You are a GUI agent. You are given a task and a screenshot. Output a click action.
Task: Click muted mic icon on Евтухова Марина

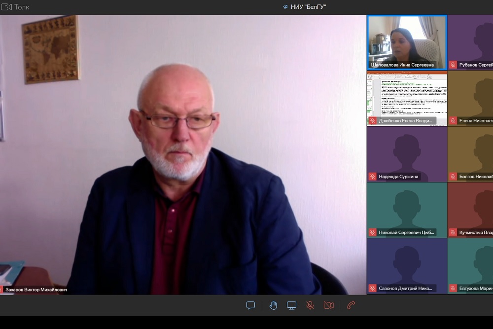point(453,288)
